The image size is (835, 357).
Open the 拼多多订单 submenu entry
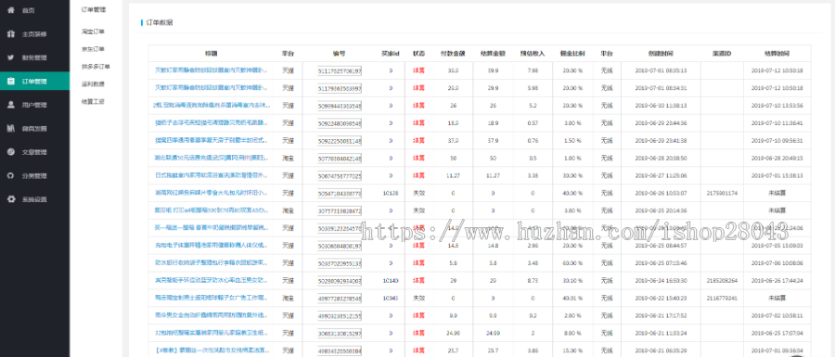pyautogui.click(x=96, y=67)
